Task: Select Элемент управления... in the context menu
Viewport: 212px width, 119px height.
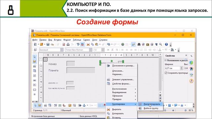Action: pos(122,80)
